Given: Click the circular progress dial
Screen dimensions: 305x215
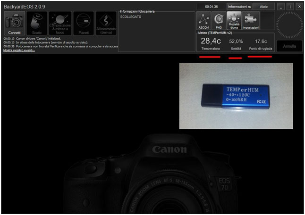Looking at the screenshot, I should coord(289,25).
